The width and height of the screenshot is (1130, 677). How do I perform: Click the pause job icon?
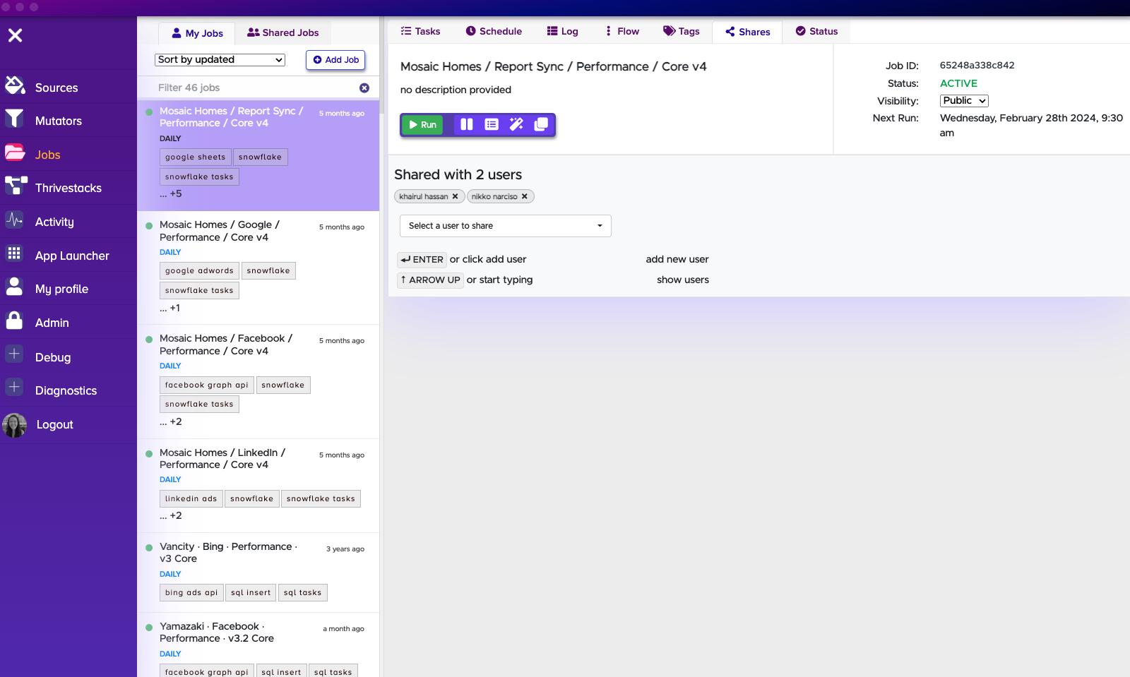tap(467, 124)
